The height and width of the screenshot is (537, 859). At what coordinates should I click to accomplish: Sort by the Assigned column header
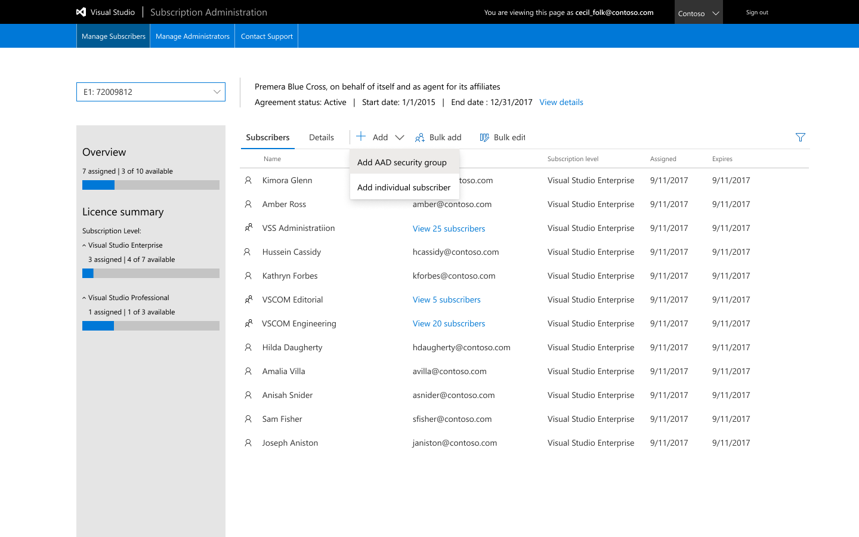click(x=663, y=159)
